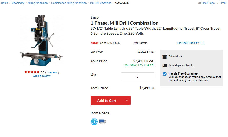Image resolution: width=228 pixels, height=137 pixels.
Task: Open Mill Drill Machines breadcrumb
Action: pos(101,3)
